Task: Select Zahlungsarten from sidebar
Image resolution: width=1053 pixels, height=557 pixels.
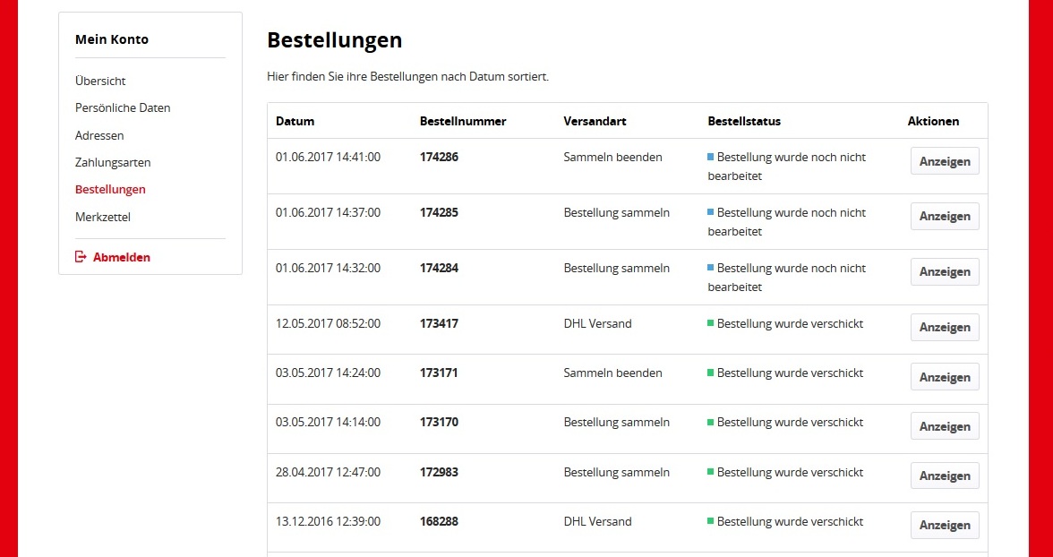Action: (x=113, y=162)
